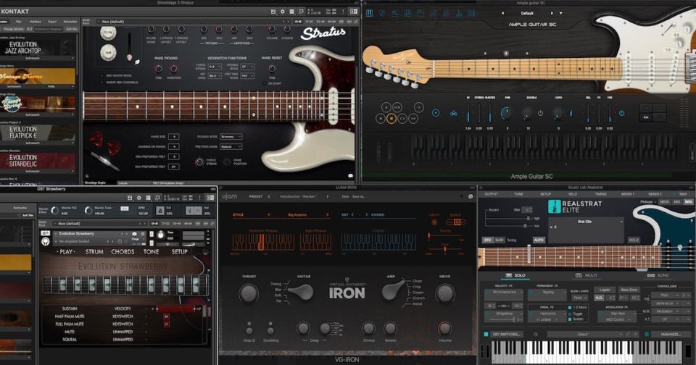Toggle Key Switches checkbox in RealStrat
Image resolution: width=696 pixels, height=365 pixels.
pos(486,334)
